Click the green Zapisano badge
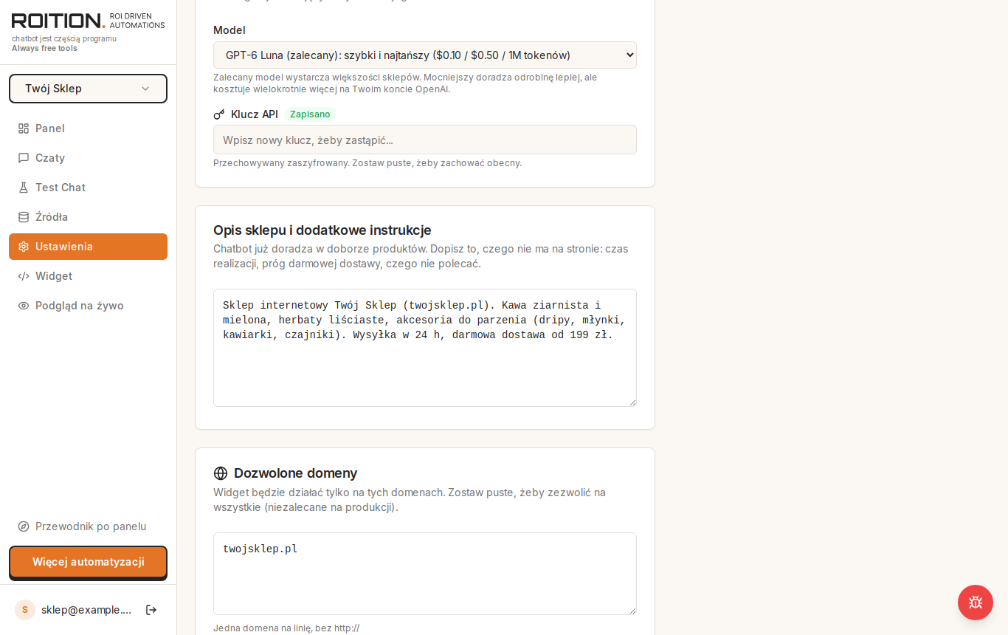The height and width of the screenshot is (635, 1008). tap(310, 114)
